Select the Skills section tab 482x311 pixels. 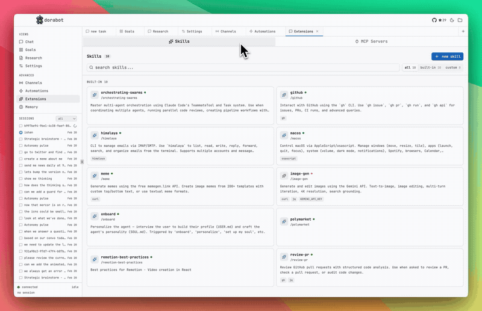179,42
